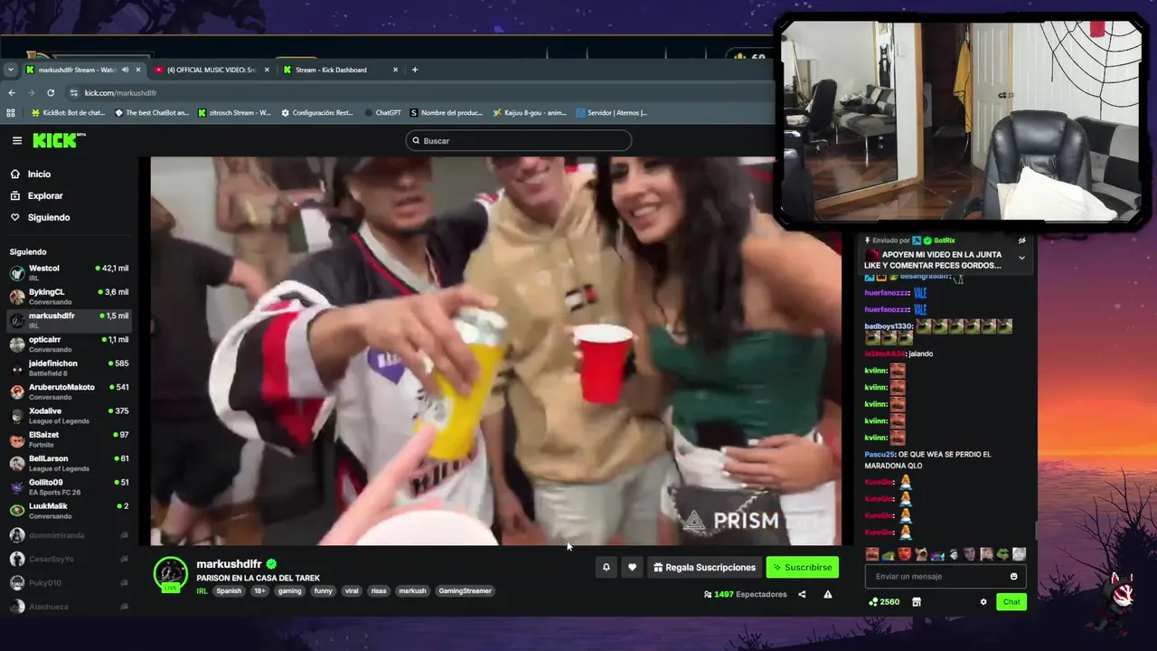Image resolution: width=1157 pixels, height=651 pixels.
Task: Click the green Suscribirse button
Action: [803, 567]
